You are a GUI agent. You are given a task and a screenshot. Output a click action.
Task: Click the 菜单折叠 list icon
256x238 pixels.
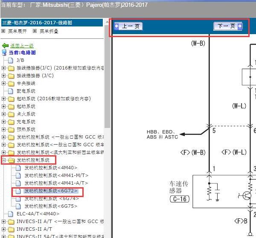tap(35, 31)
